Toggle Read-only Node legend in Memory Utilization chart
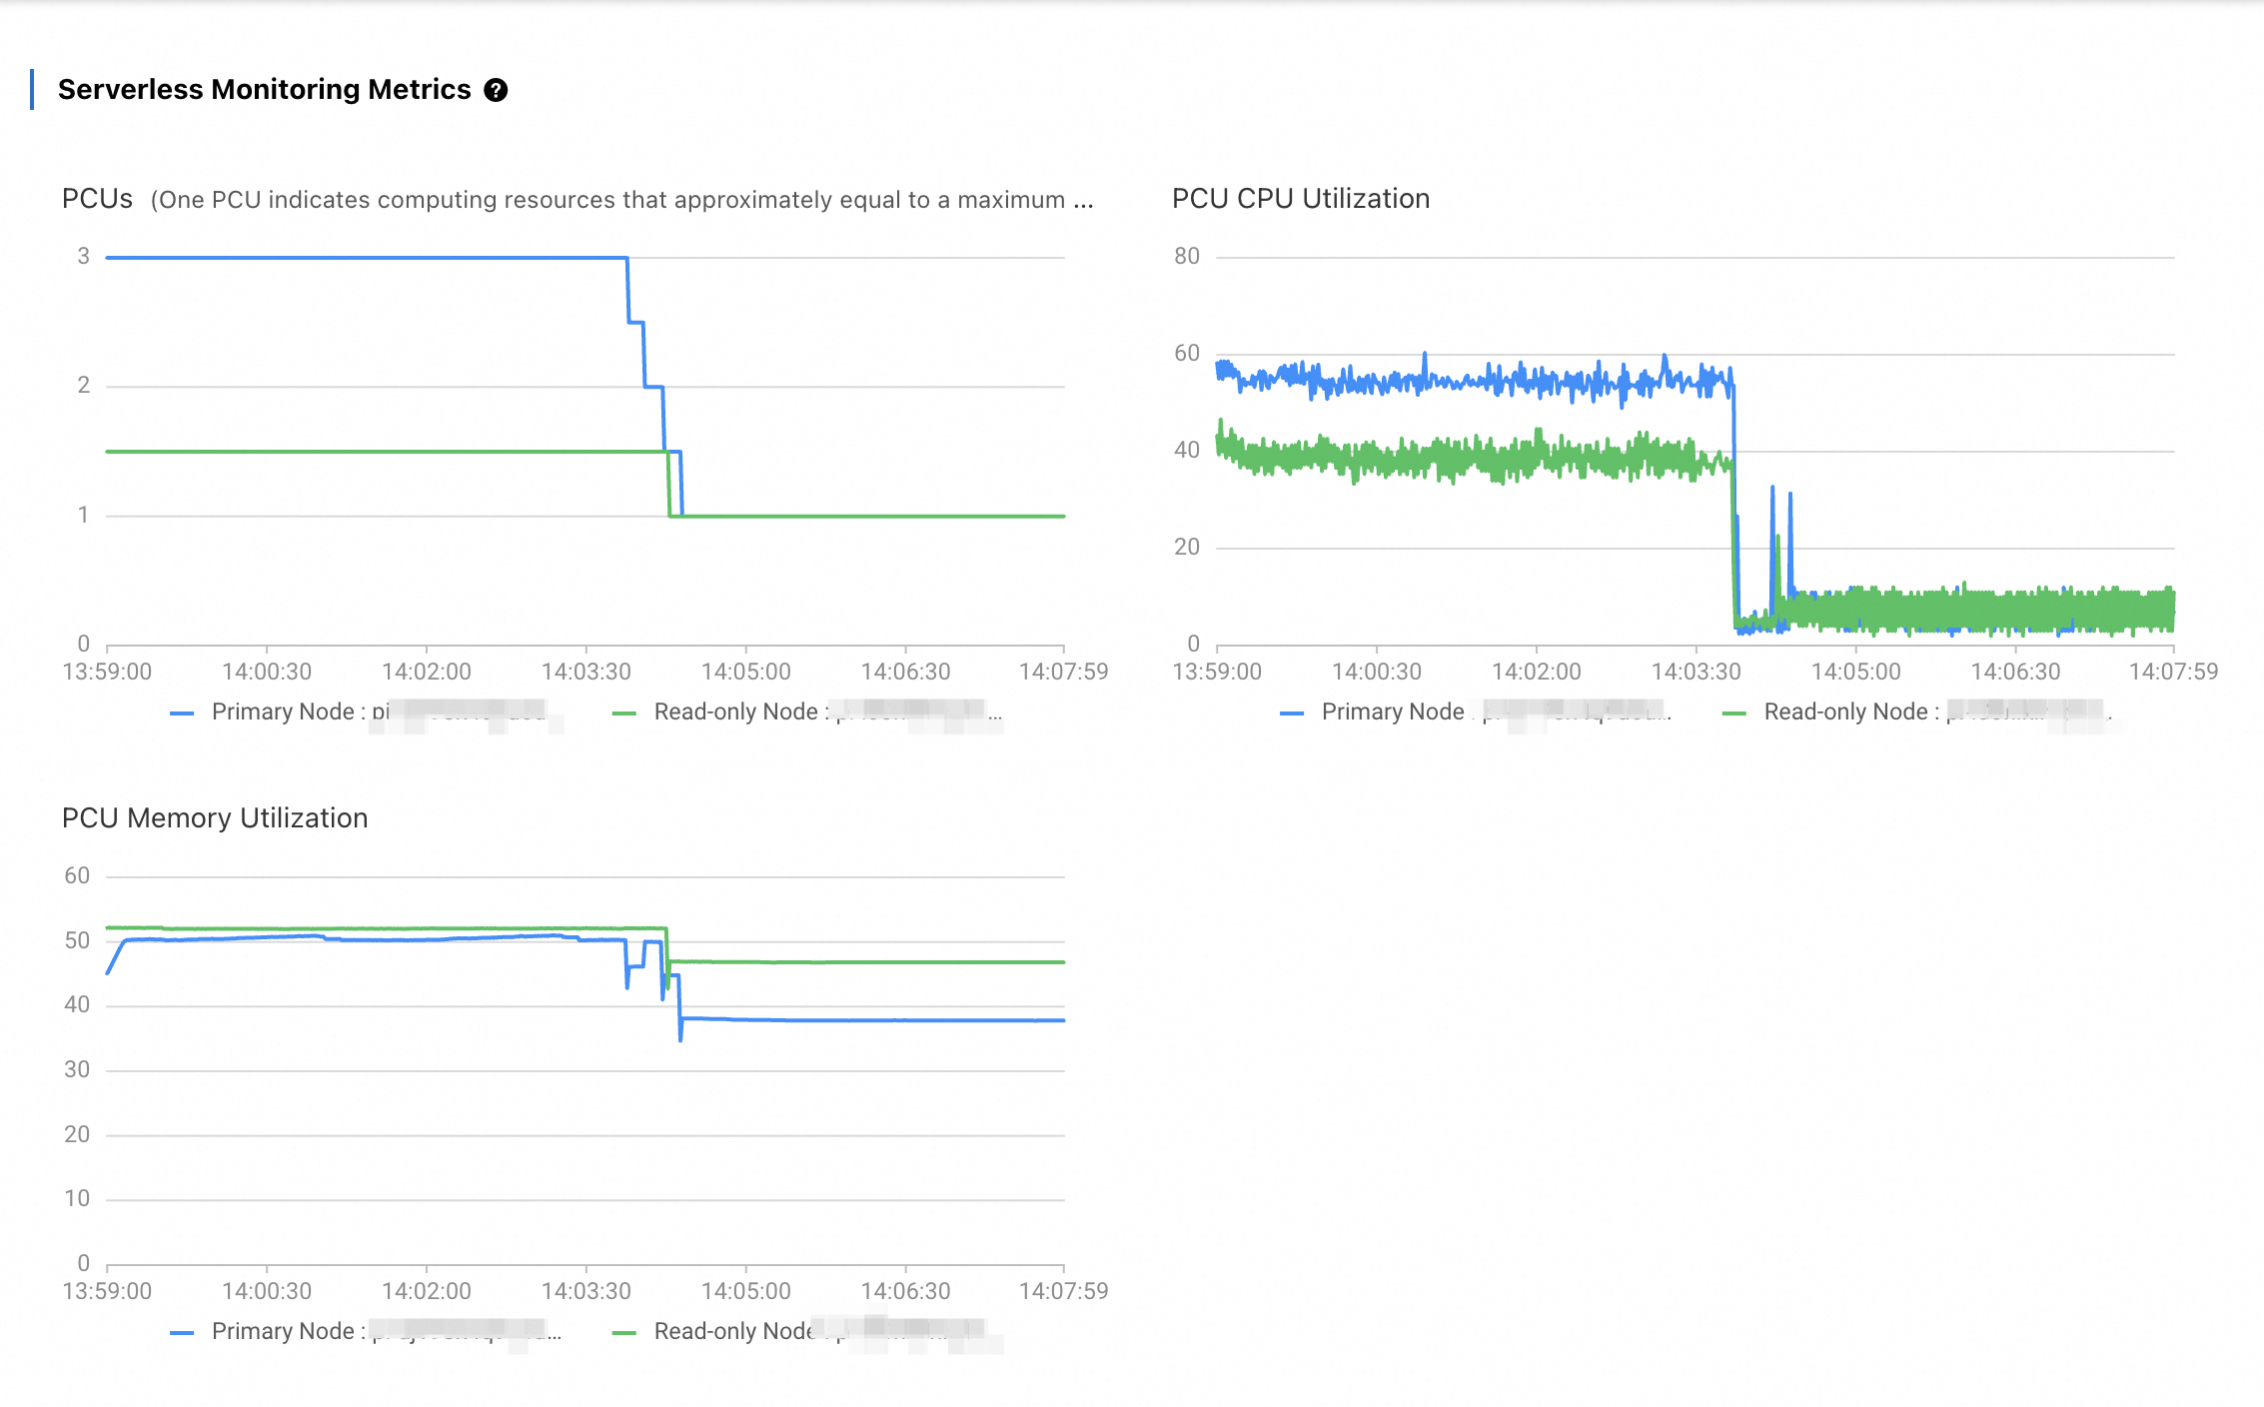The width and height of the screenshot is (2264, 1407). [x=807, y=1332]
